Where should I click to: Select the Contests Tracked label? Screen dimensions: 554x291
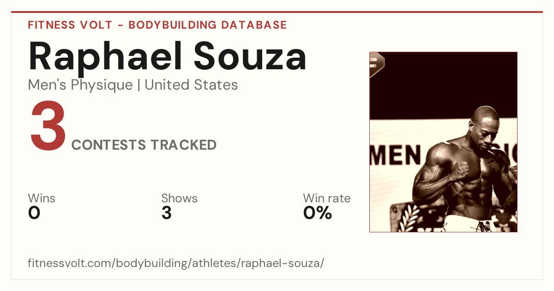pos(144,145)
